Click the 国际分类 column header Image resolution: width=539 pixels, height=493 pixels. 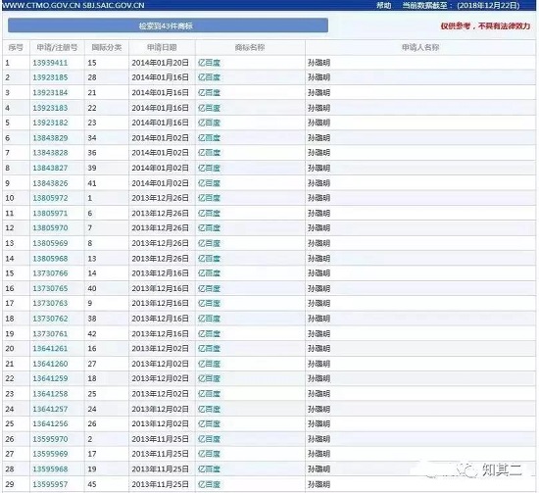(107, 47)
